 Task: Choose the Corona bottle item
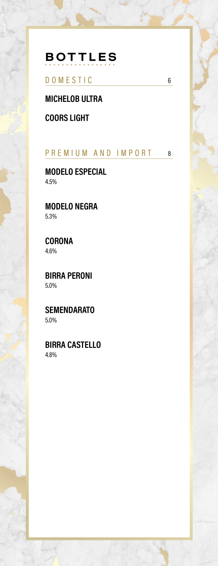(x=59, y=241)
